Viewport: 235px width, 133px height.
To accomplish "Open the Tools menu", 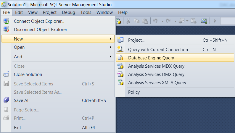I will point(86,12).
